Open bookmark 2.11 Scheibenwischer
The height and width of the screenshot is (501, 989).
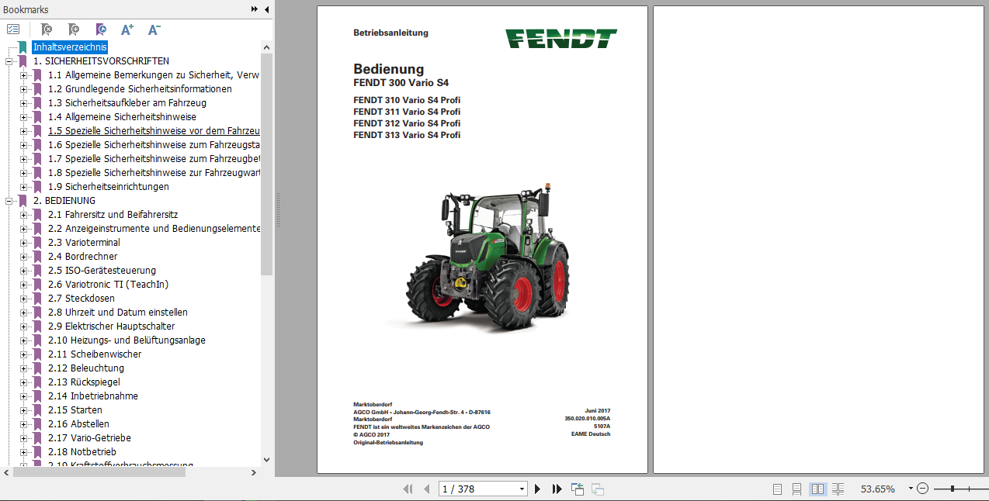tap(95, 354)
